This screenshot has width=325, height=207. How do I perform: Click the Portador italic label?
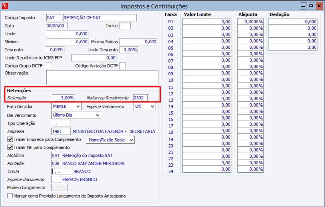pyautogui.click(x=16, y=163)
